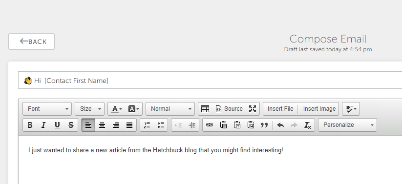Toggle strikethrough formatting
Viewport: 402px width, 184px height.
[x=71, y=125]
